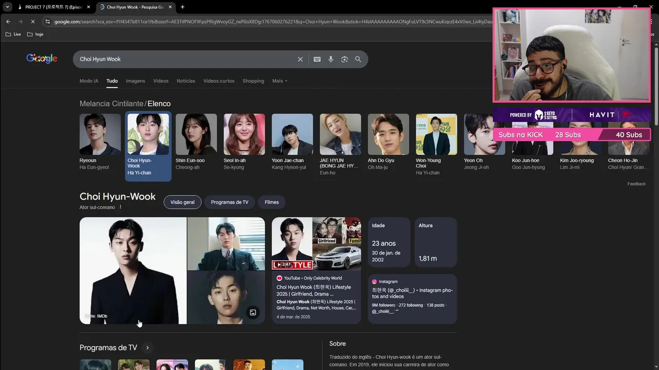Screen dimensions: 659x370
Task: Expand the Mais filters dropdown
Action: 280,81
